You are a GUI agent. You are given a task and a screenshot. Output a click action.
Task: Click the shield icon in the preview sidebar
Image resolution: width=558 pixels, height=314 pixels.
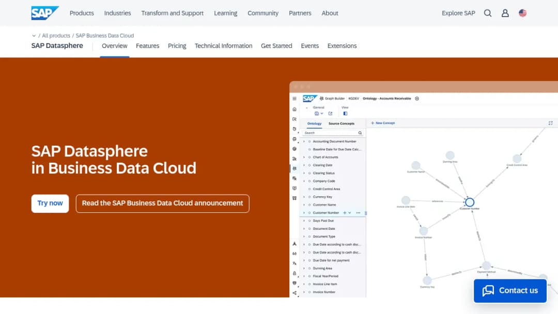pos(295,283)
